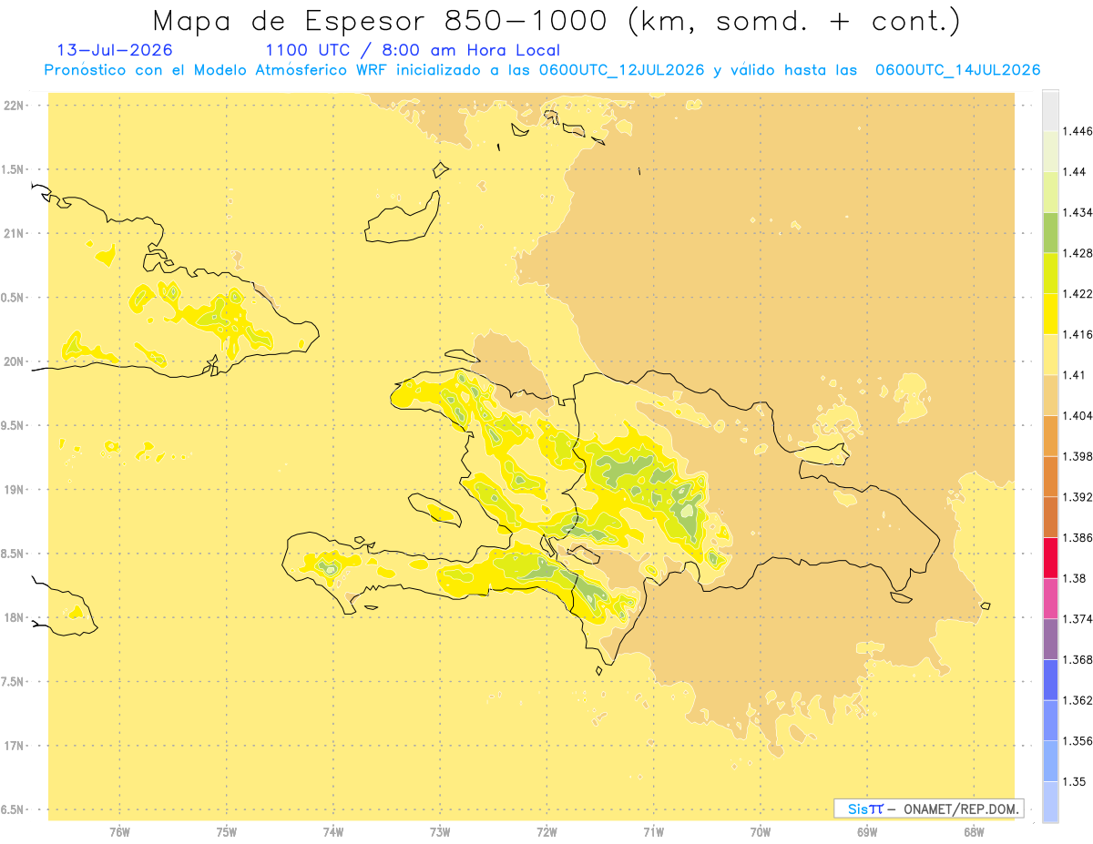Click the 20N latitude label
Screen dimensions: 1093x844
click(15, 361)
